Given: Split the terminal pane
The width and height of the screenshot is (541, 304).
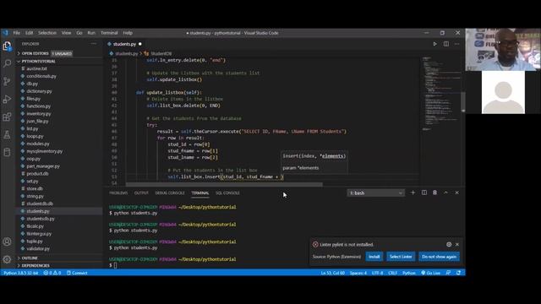Looking at the screenshot, I should 424,193.
